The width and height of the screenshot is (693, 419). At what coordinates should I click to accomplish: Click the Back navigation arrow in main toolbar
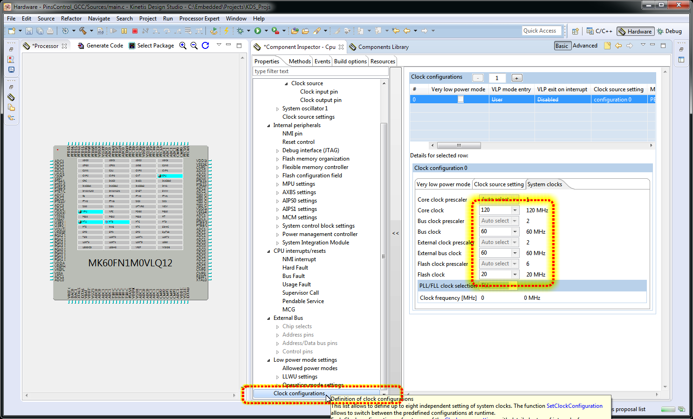pos(407,31)
